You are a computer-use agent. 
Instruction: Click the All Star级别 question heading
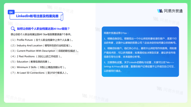click(x=43, y=29)
